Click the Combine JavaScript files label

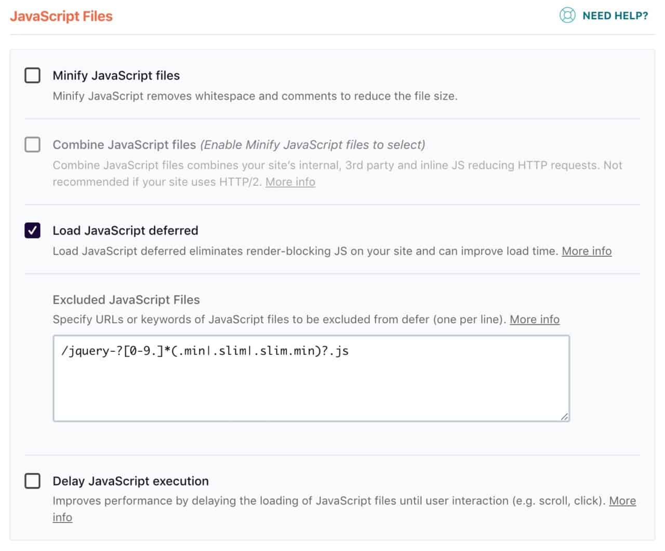point(125,145)
